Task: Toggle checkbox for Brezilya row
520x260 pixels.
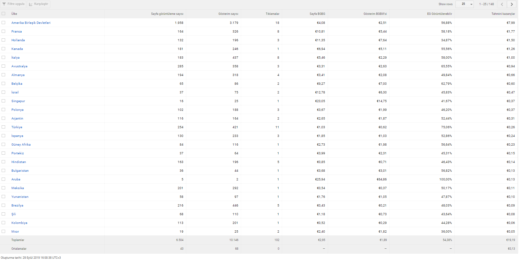Action: click(x=4, y=205)
